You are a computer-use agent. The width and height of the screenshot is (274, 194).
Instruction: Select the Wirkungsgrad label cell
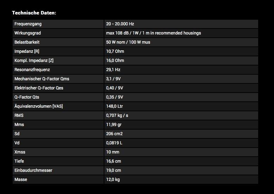[28, 33]
